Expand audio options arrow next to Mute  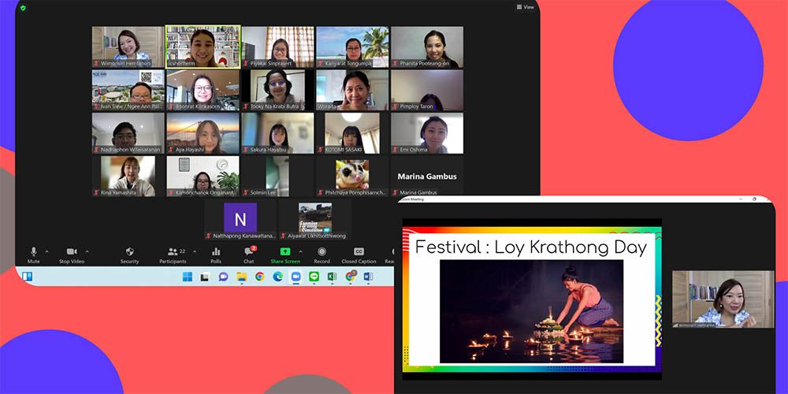click(46, 251)
